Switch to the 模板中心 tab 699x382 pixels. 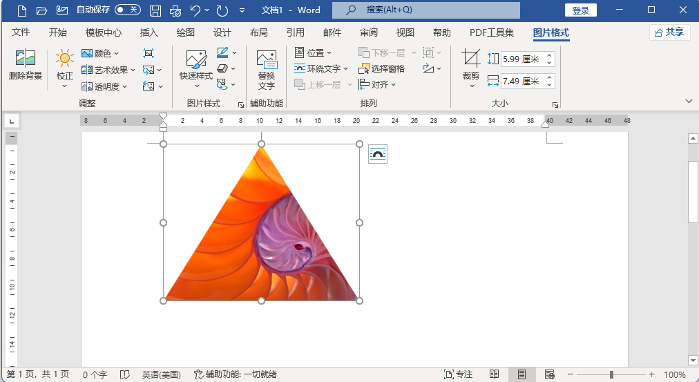pos(104,32)
